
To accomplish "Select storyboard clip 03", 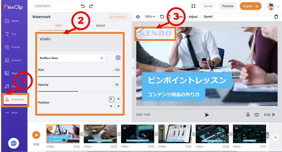I will 138,134.
